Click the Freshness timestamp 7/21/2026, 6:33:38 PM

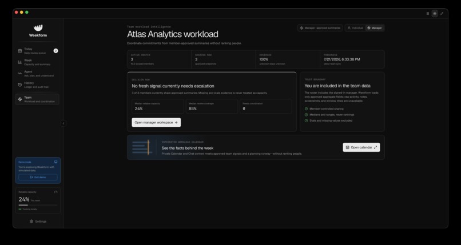[341, 59]
